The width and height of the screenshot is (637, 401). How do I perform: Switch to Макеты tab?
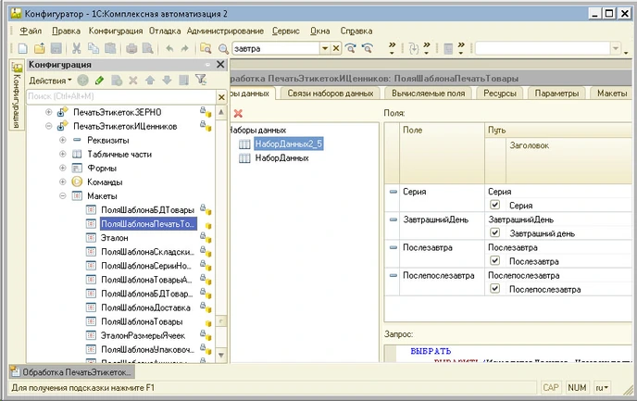coord(612,94)
